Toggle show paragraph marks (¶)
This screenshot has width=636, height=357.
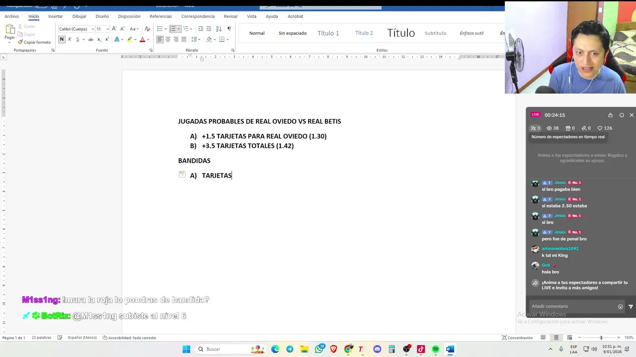(229, 29)
